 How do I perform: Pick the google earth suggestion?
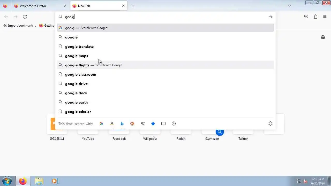(165, 102)
